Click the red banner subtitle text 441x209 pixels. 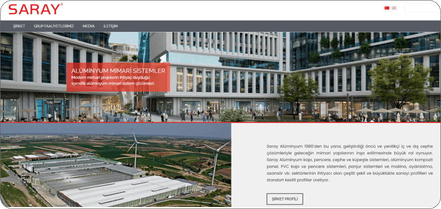113,81
